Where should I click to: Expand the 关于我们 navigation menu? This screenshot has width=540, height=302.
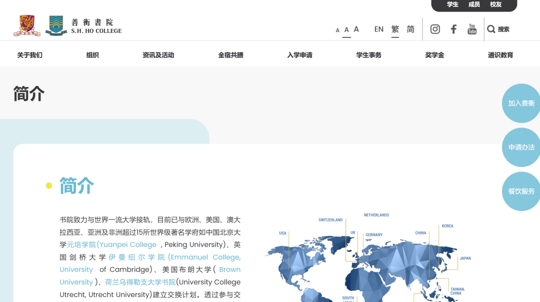tap(29, 55)
